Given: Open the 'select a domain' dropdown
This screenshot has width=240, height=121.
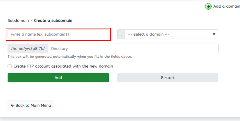Looking at the screenshot, I should tap(172, 34).
